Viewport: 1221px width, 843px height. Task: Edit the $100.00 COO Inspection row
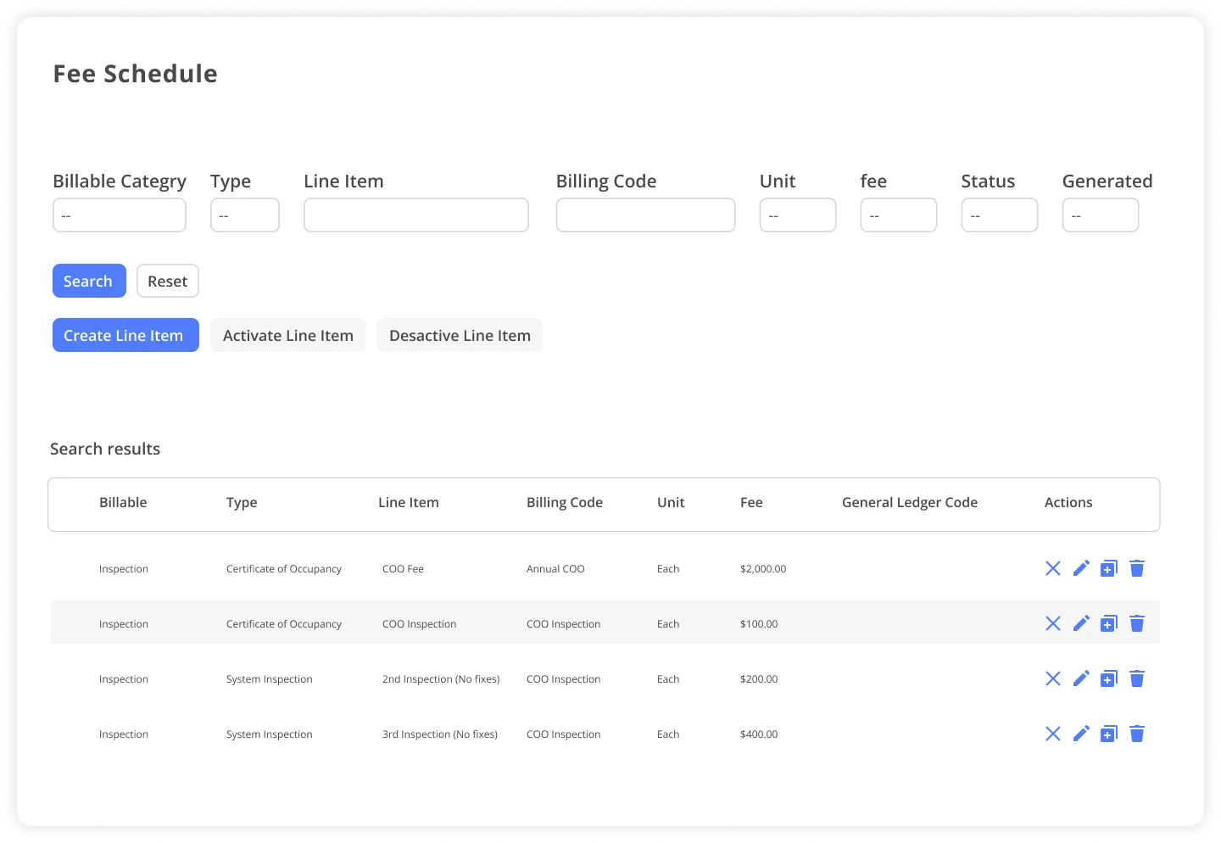[x=1081, y=623]
